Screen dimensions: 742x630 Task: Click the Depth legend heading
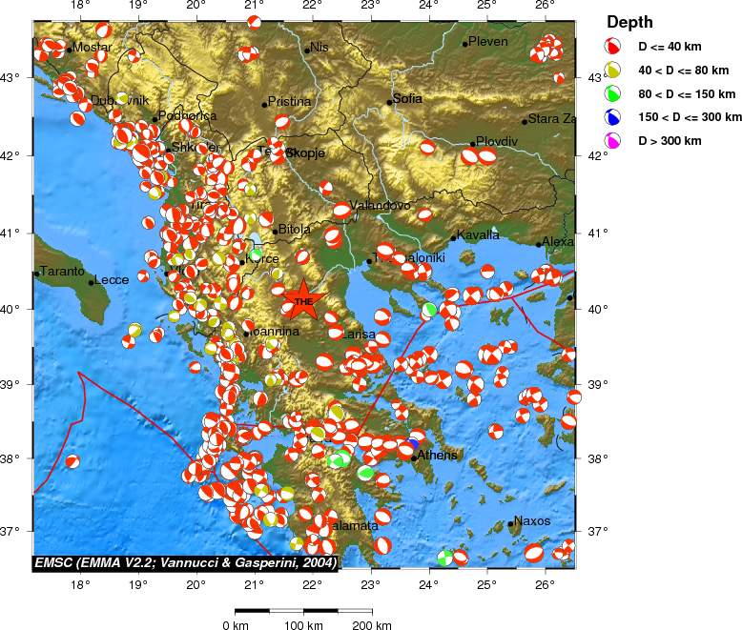(630, 22)
